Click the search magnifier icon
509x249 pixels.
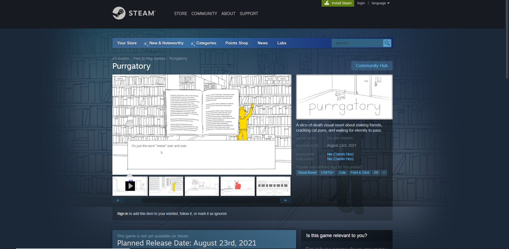[x=387, y=43]
